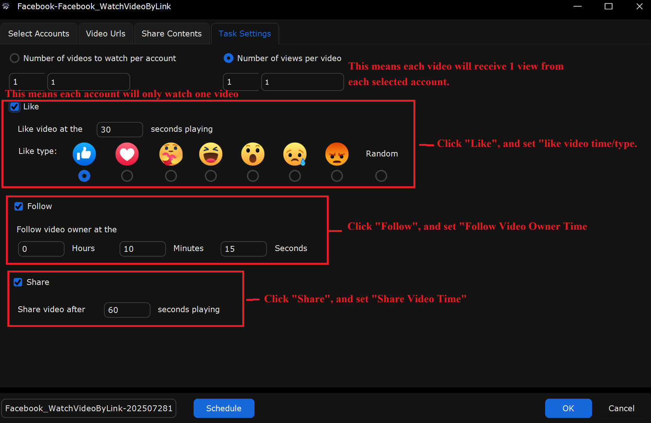Viewport: 651px width, 423px height.
Task: Uncheck the Like checkbox
Action: point(14,107)
